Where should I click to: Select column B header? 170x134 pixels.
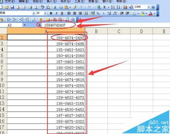click(x=96, y=31)
